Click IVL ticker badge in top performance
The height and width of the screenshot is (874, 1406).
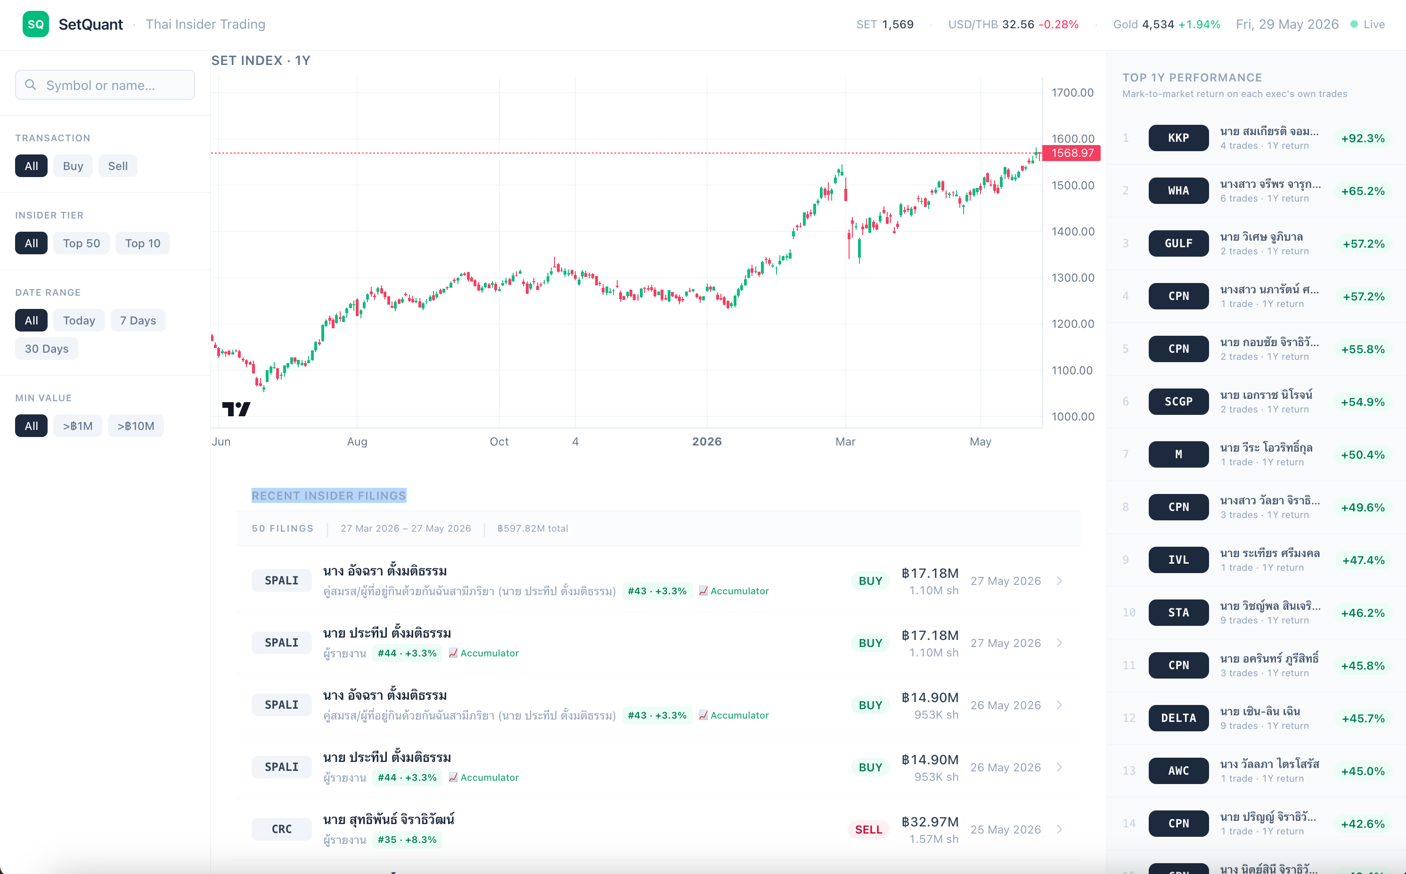[1178, 559]
